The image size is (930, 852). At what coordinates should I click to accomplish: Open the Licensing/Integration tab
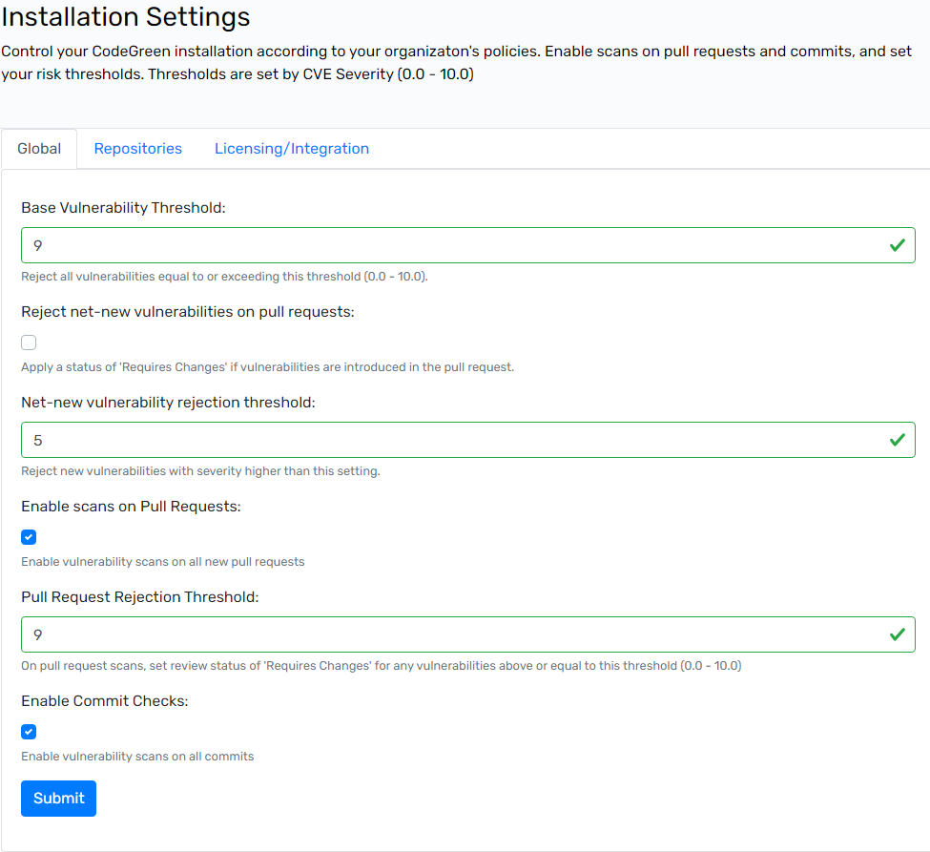[x=292, y=149]
